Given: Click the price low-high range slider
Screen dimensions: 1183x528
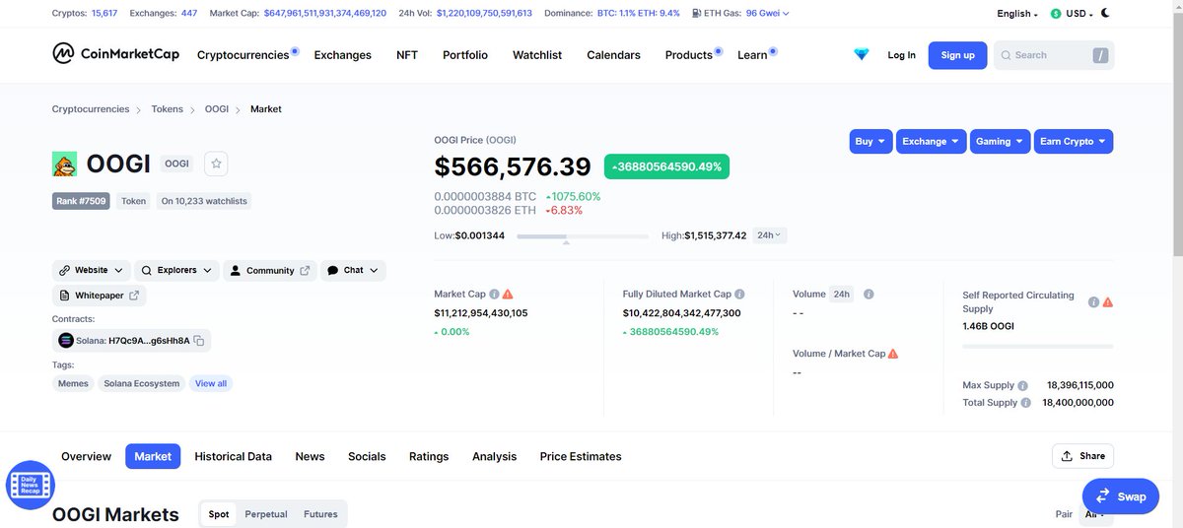Looking at the screenshot, I should click(x=583, y=236).
